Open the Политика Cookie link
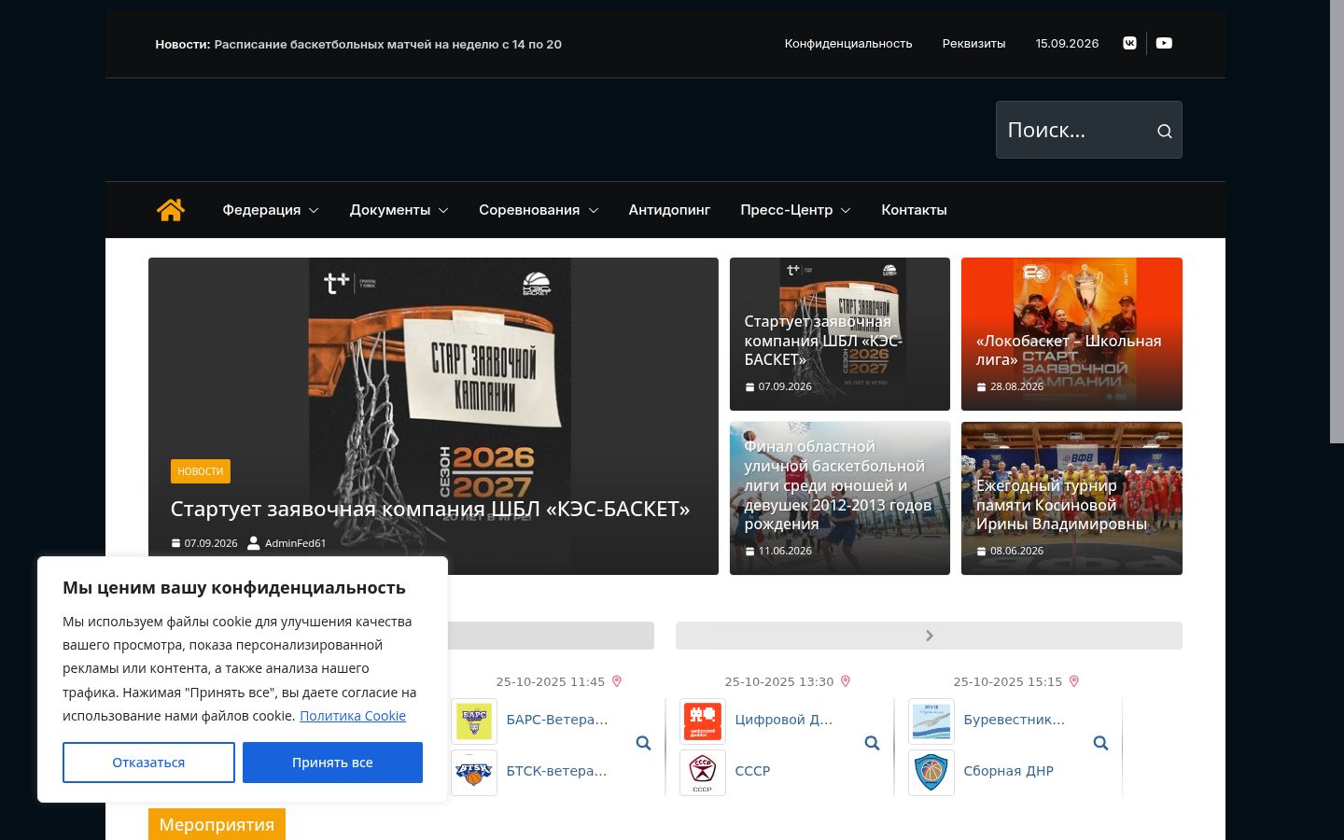The width and height of the screenshot is (1344, 840). [353, 716]
